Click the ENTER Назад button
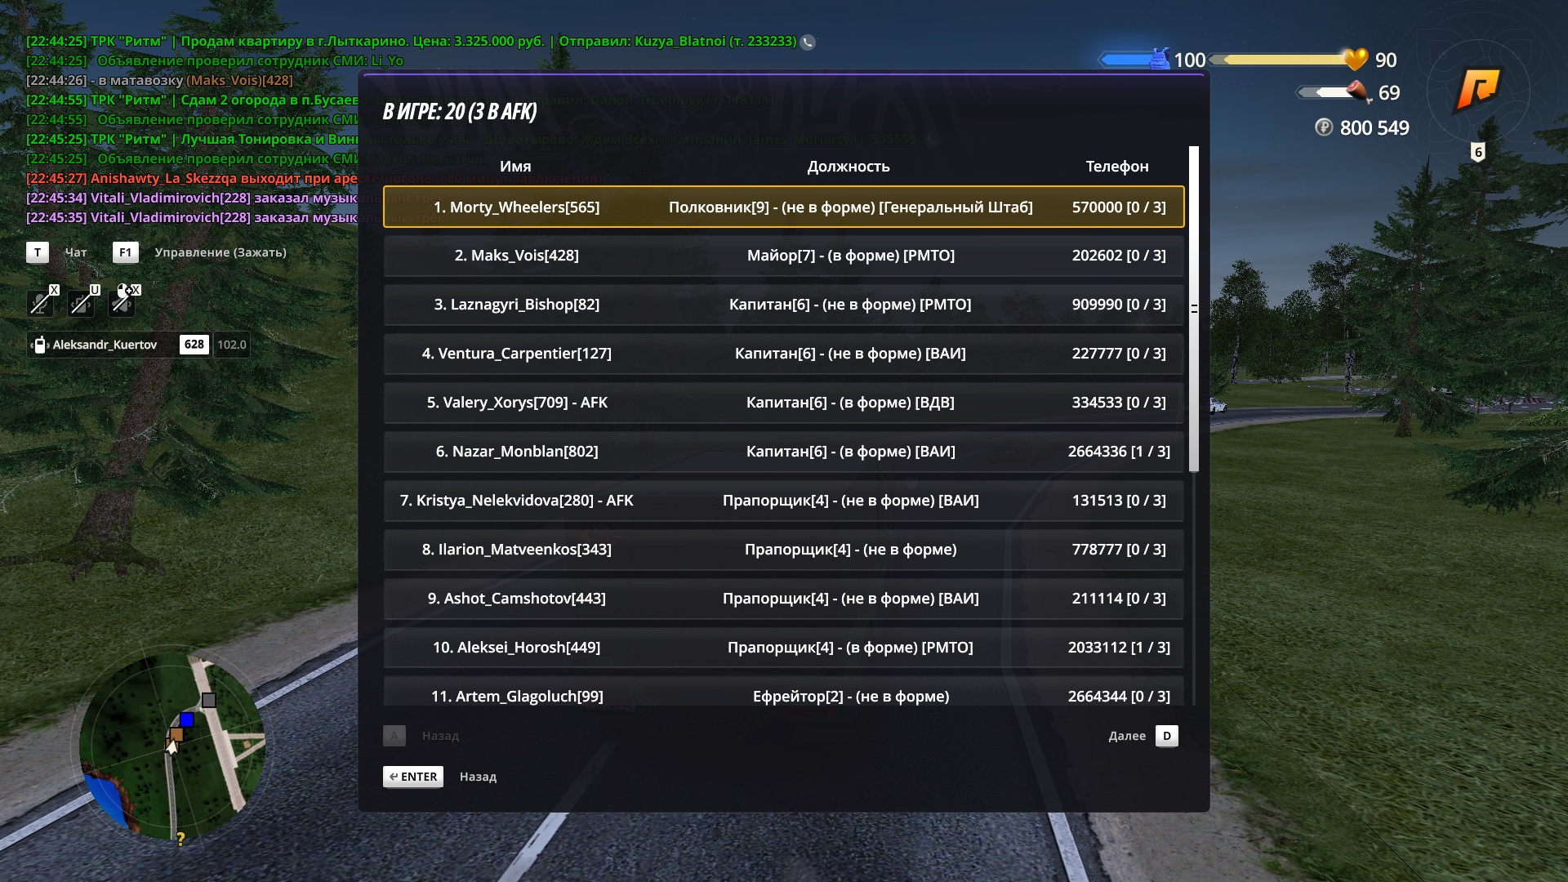 point(439,777)
